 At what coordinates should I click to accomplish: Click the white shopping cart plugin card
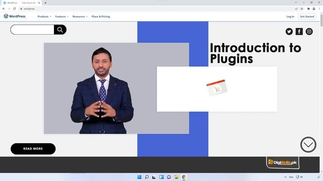point(217,89)
